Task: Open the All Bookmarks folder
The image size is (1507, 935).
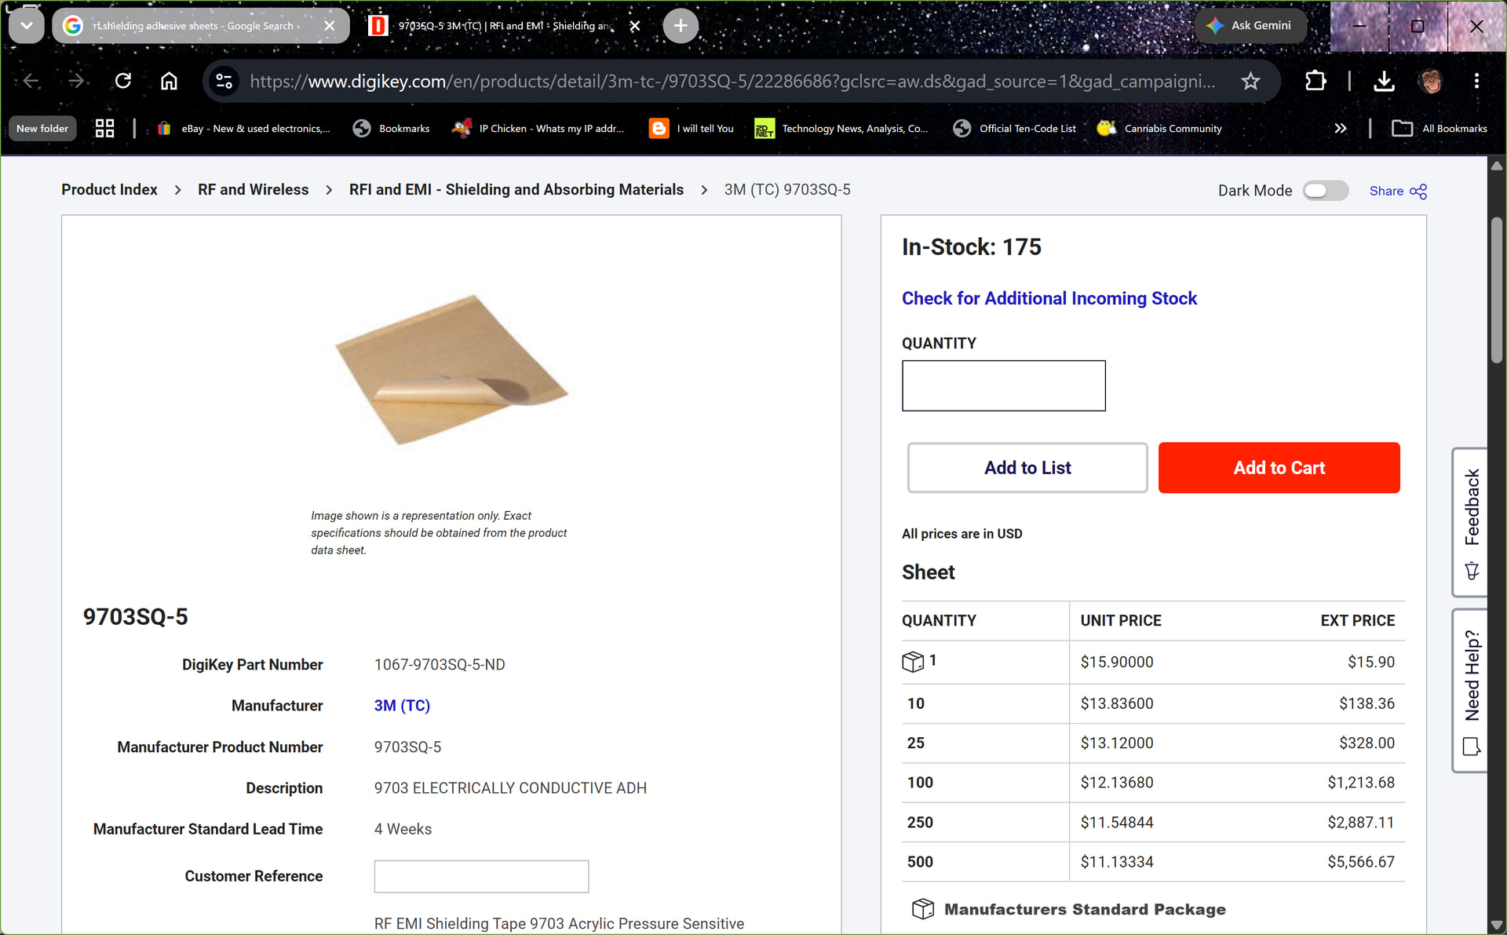Action: point(1439,128)
